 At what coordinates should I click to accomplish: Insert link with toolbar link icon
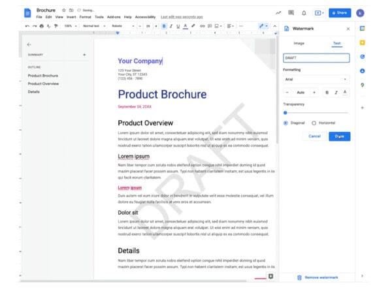(x=203, y=26)
